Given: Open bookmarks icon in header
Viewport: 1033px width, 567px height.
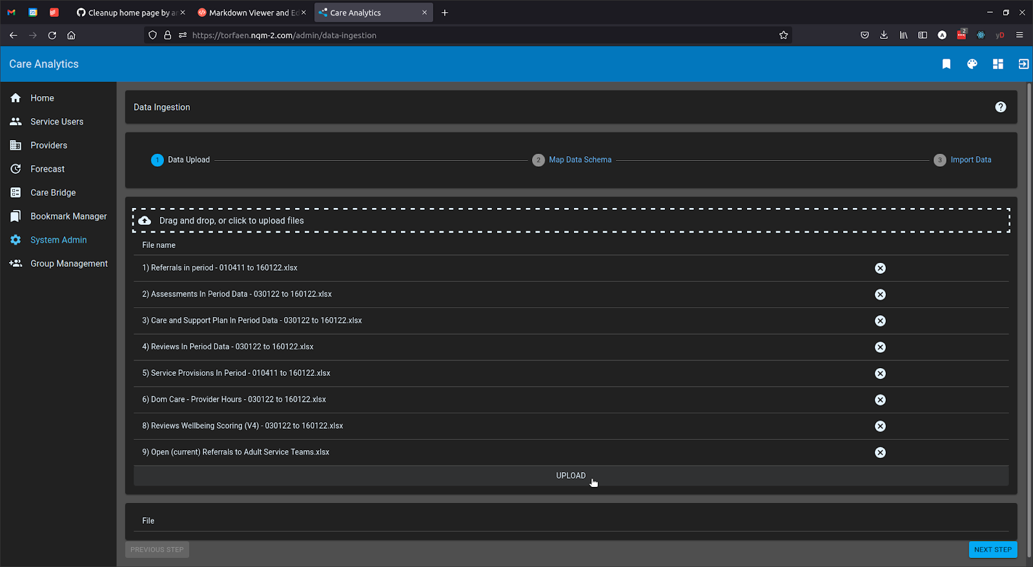Looking at the screenshot, I should 946,64.
